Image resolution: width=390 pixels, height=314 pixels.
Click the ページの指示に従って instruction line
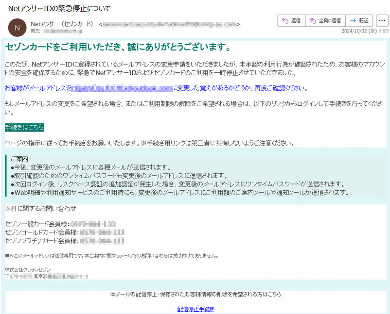coord(150,143)
